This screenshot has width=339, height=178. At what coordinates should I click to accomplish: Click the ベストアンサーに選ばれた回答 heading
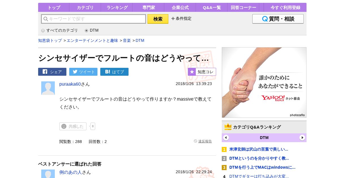(70, 164)
